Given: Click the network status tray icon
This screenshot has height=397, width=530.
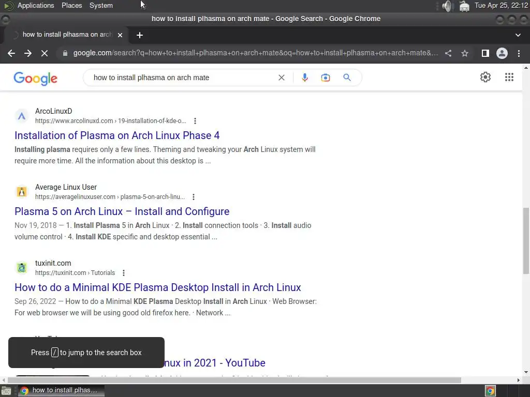Looking at the screenshot, I should pyautogui.click(x=464, y=6).
